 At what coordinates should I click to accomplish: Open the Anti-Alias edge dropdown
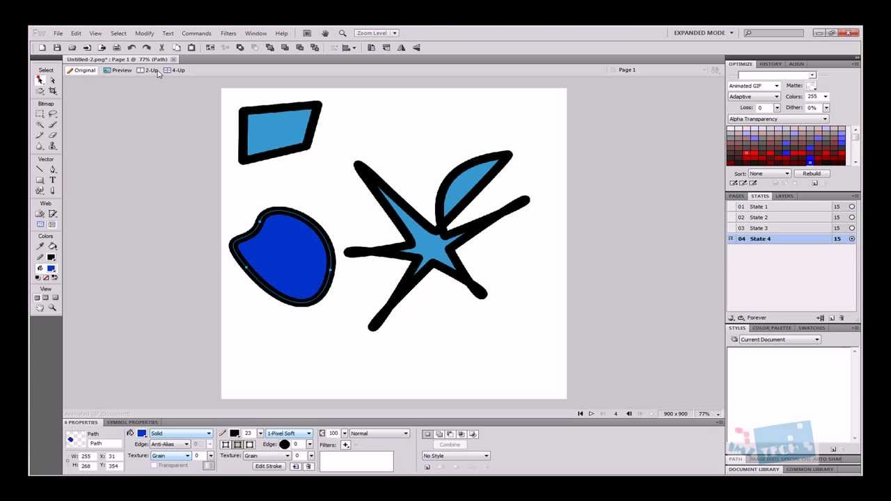170,444
